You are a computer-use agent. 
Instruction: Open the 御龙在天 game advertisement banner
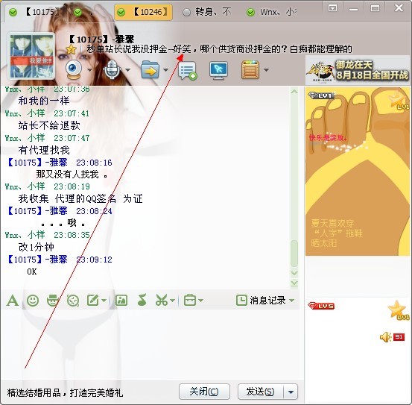pyautogui.click(x=358, y=70)
